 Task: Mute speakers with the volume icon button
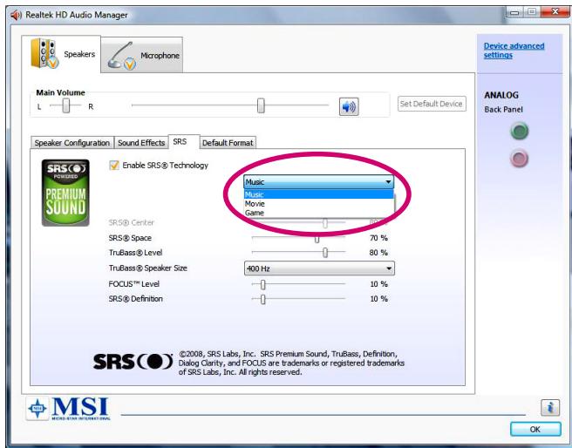pos(349,106)
